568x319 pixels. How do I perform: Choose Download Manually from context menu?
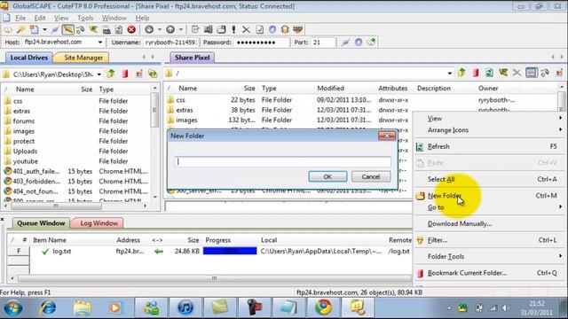[x=489, y=223]
